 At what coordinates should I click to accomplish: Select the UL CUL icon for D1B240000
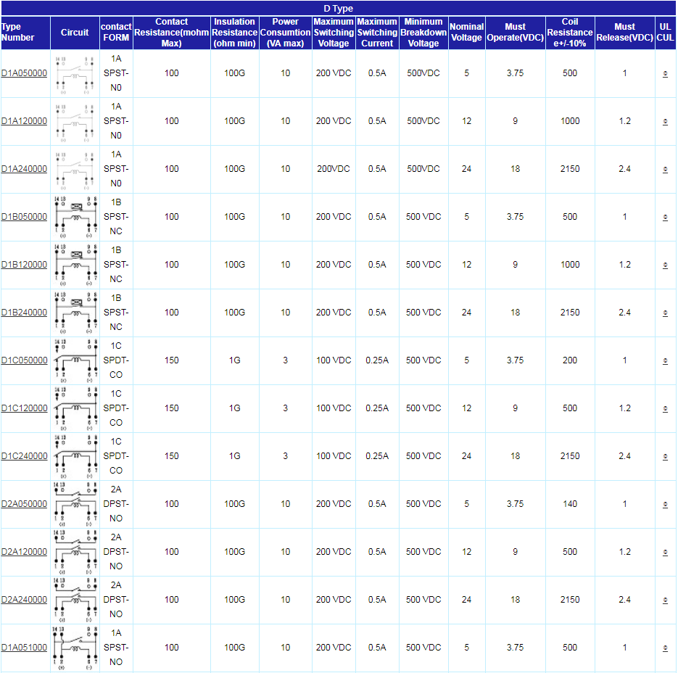pyautogui.click(x=665, y=313)
